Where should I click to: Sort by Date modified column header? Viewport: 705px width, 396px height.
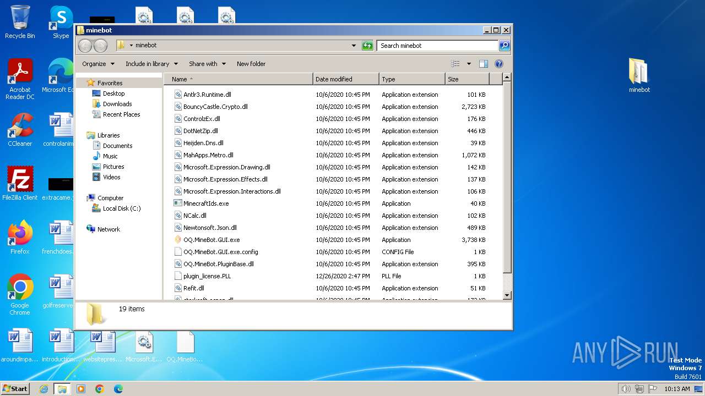click(345, 79)
